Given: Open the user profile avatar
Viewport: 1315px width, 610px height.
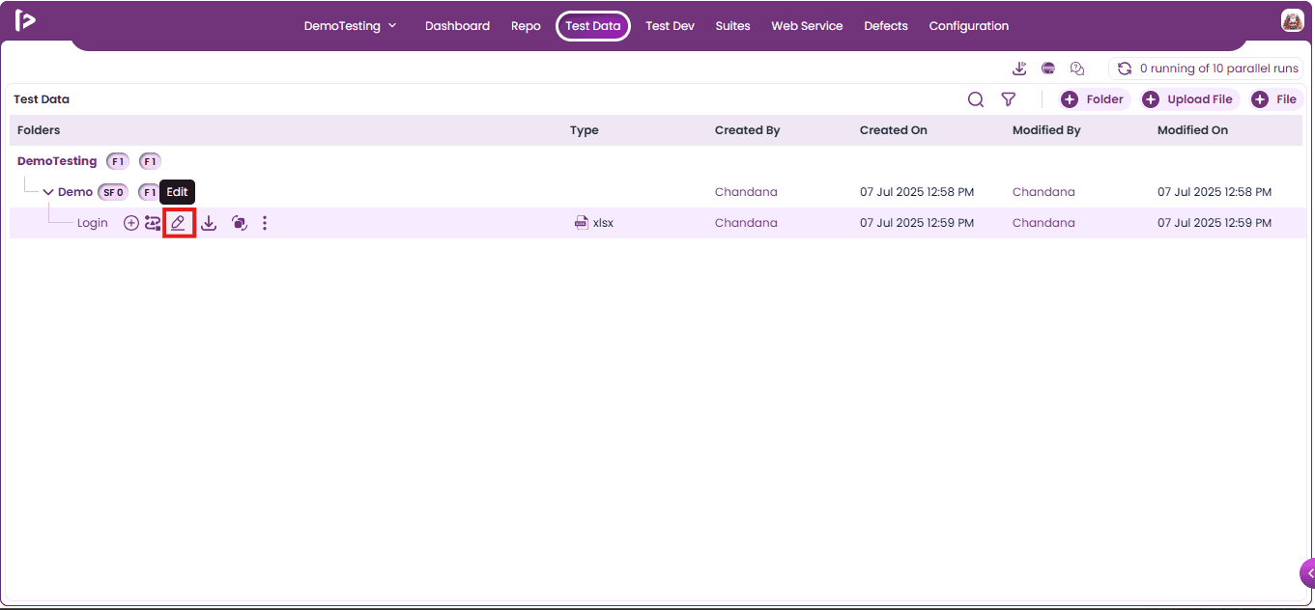Looking at the screenshot, I should [x=1293, y=20].
